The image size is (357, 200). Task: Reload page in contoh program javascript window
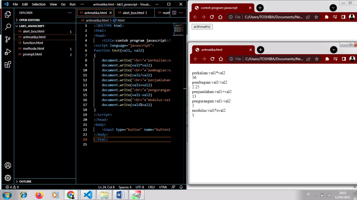pyautogui.click(x=212, y=17)
